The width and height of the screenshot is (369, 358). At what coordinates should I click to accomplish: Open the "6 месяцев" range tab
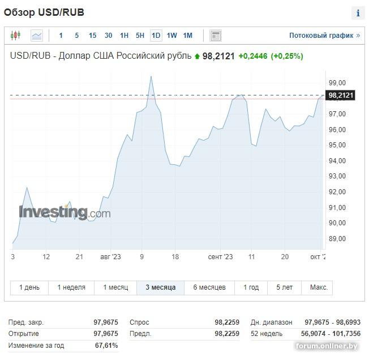pyautogui.click(x=209, y=287)
